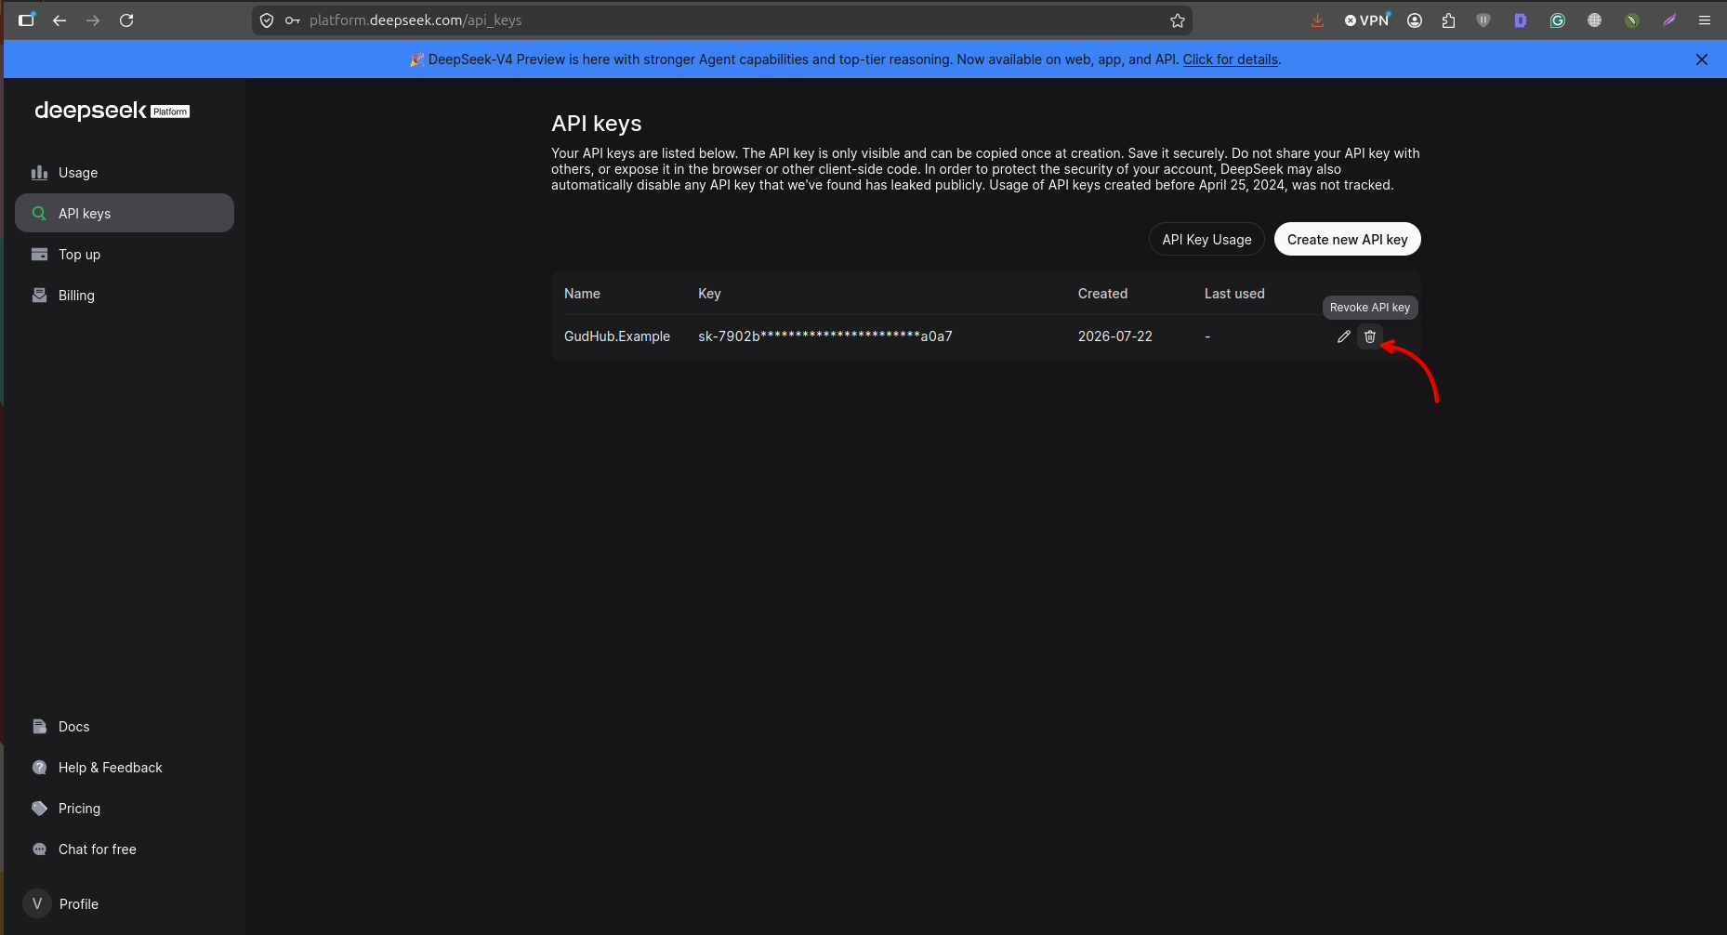Click the site security shield icon

[x=267, y=20]
